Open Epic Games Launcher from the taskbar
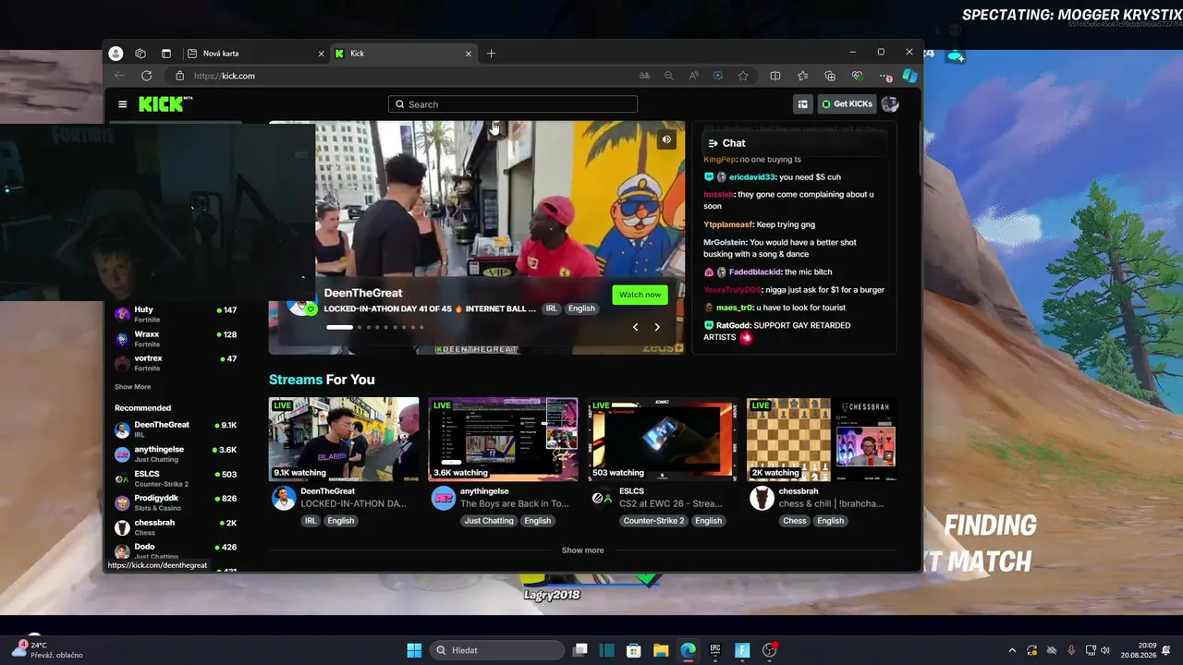The image size is (1183, 665). 715,650
